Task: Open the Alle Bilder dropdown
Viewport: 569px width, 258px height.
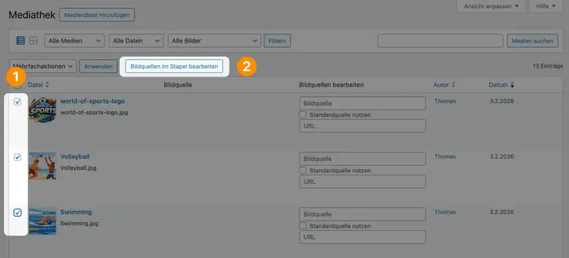Action: [214, 41]
